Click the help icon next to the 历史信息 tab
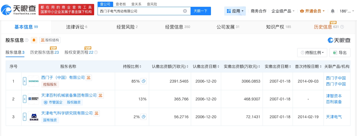Image resolution: width=357 pixels, height=136 pixels. (342, 27)
